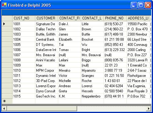This screenshot has height=113, width=153.
Task: Select contact last name 'Brocket'
Action: click(x=92, y=39)
